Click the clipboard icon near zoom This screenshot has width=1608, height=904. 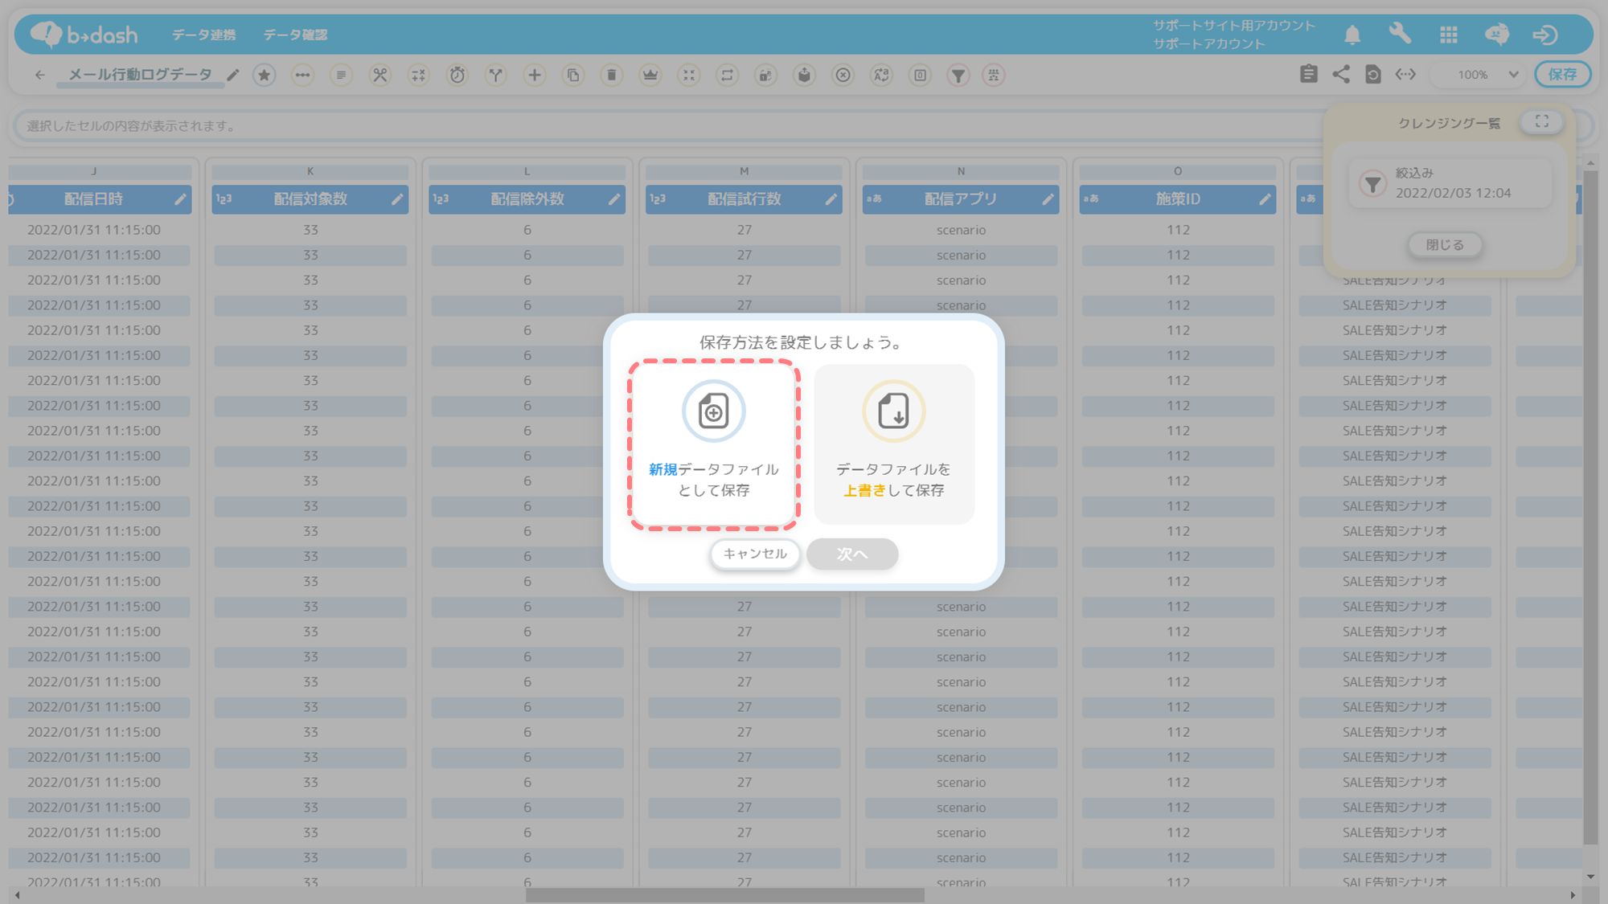pyautogui.click(x=1308, y=74)
